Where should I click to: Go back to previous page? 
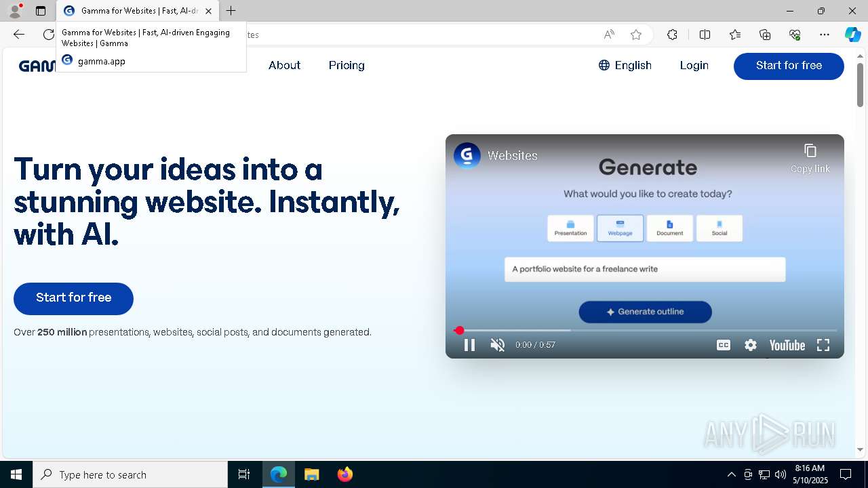tap(19, 35)
